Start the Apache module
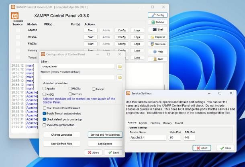Screen dimensions: 245x167 coord(90,30)
